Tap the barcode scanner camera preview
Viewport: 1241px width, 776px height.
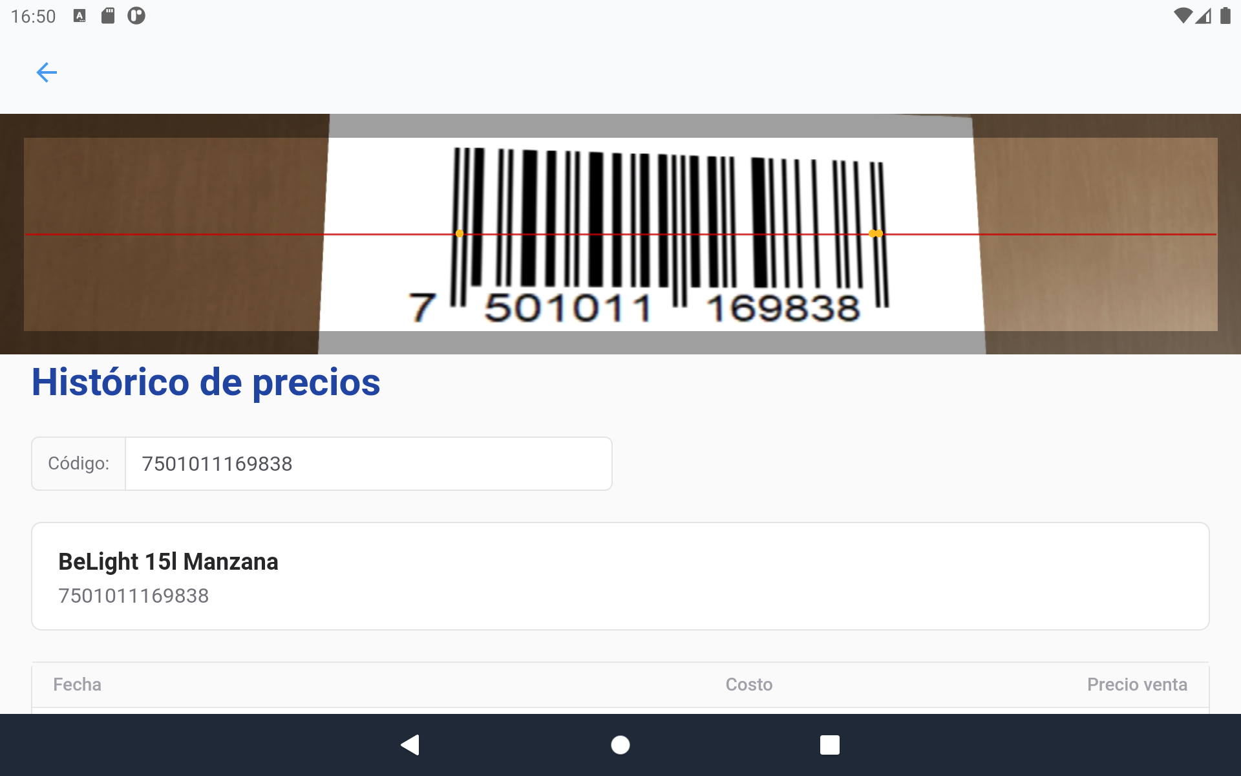(620, 234)
